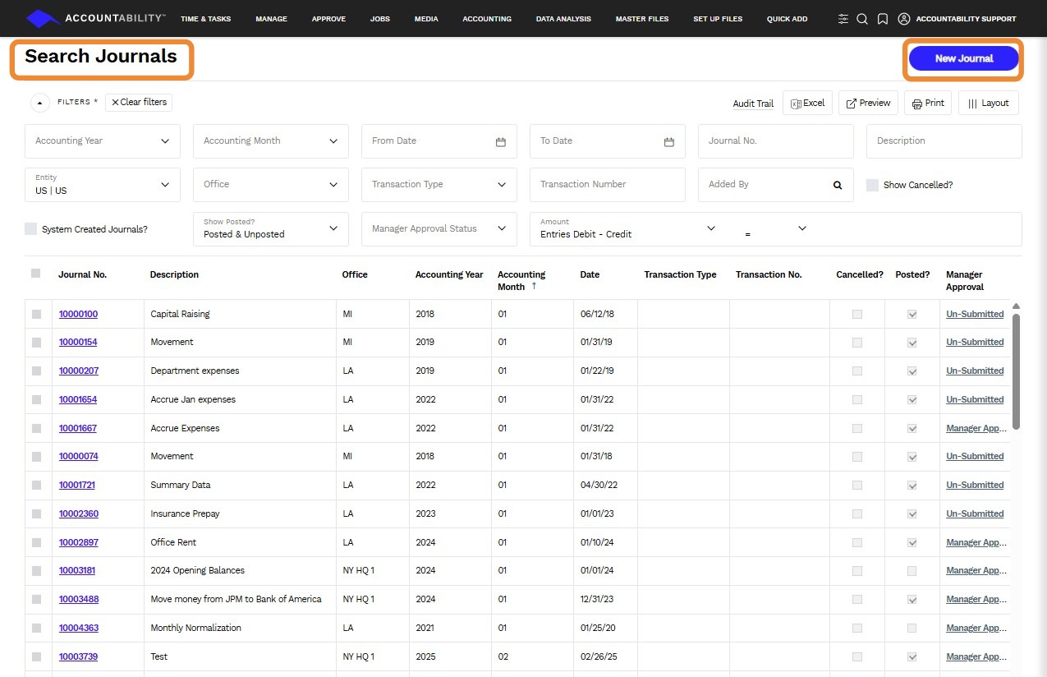Open the Data Analysis menu
The image size is (1047, 677).
(563, 19)
